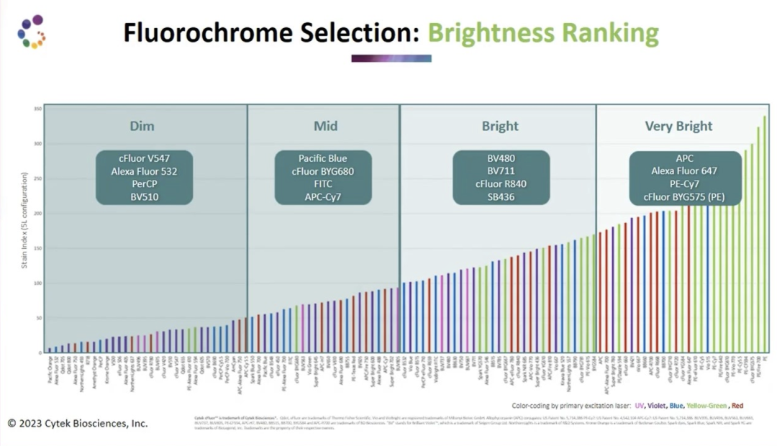Viewport: 777px width, 446px height.
Task: Select the "Very Bright" section header
Action: tap(678, 126)
